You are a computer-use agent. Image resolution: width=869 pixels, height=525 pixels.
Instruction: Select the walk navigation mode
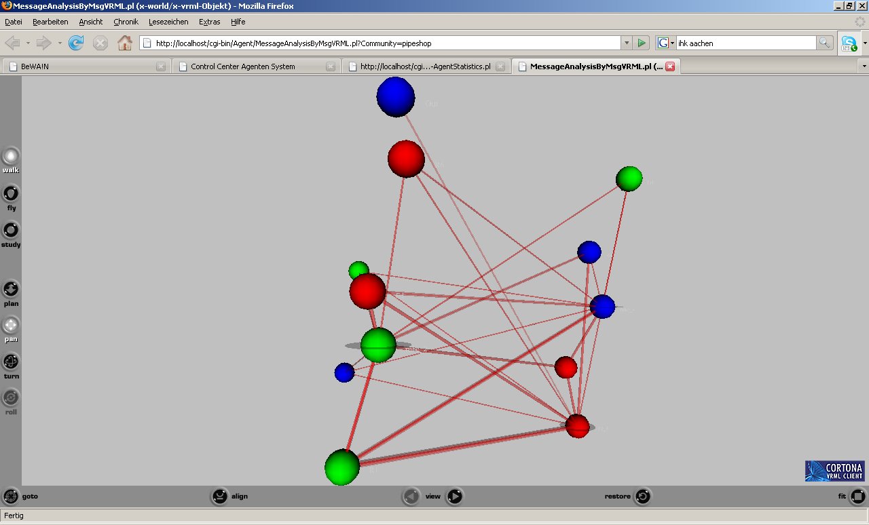pyautogui.click(x=11, y=157)
